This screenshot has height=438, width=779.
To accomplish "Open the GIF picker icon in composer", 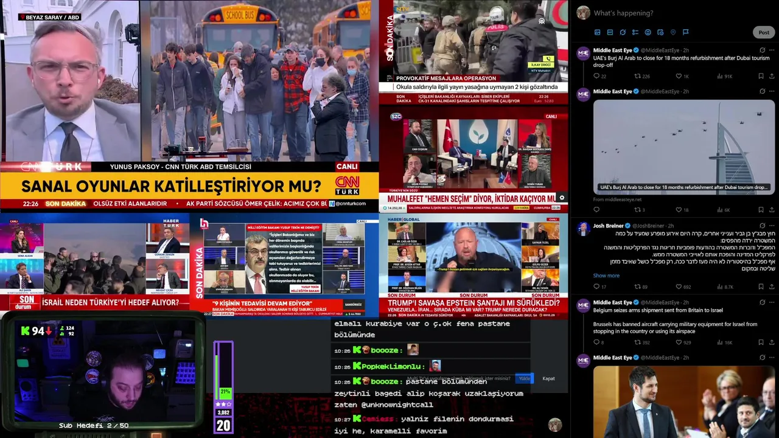I will (x=610, y=32).
